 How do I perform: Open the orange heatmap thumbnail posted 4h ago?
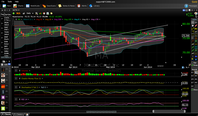[x=3, y=86]
